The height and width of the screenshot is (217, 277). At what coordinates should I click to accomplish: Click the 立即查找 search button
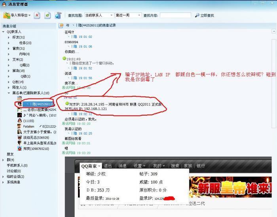tap(205, 15)
